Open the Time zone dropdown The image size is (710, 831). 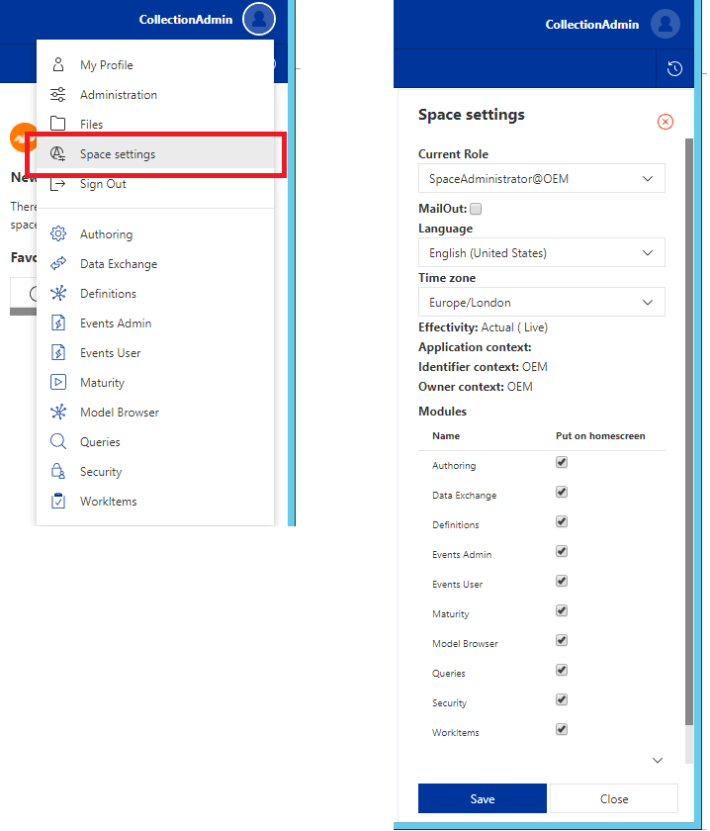click(542, 302)
